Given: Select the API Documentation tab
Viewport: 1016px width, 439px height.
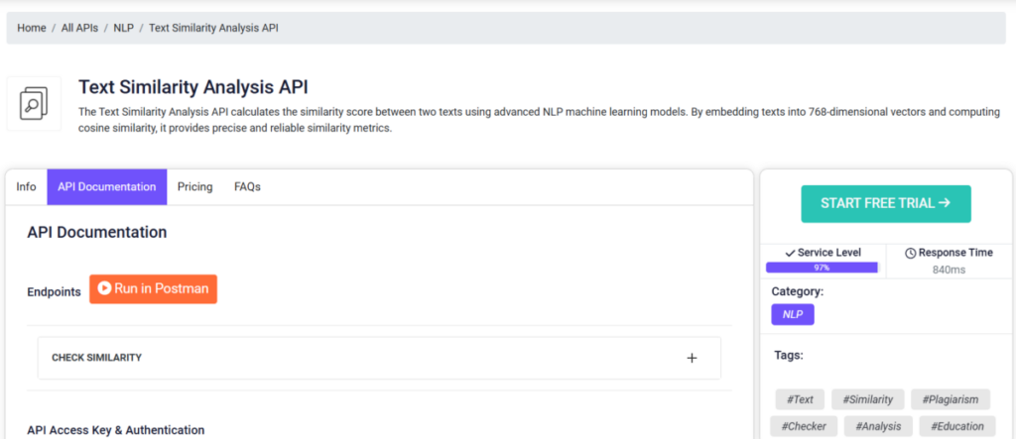Looking at the screenshot, I should tap(107, 187).
